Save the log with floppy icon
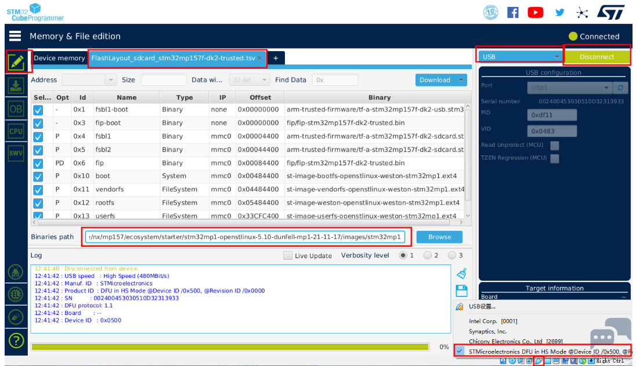The height and width of the screenshot is (366, 636). coord(461,291)
